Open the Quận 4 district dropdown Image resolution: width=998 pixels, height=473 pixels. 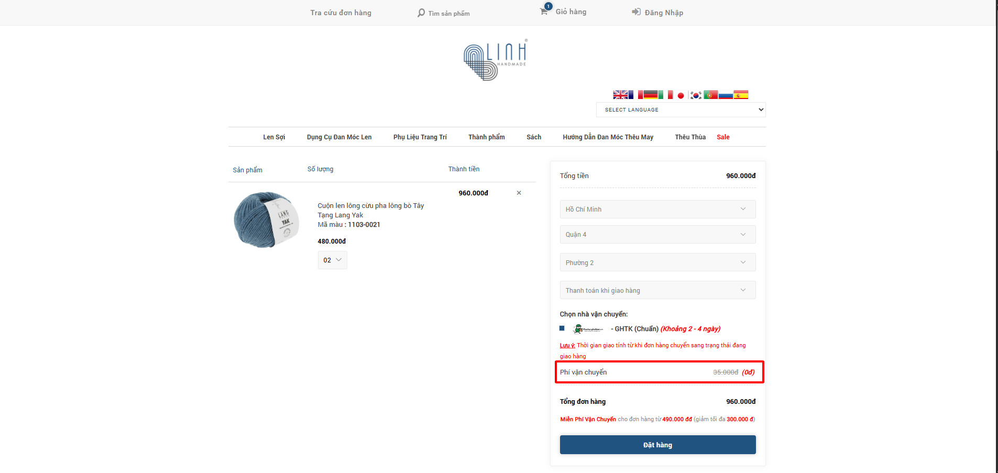point(657,235)
